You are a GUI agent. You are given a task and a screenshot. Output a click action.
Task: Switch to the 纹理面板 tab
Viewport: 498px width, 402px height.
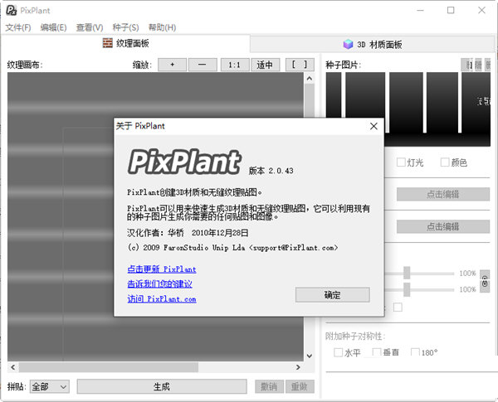tap(126, 43)
